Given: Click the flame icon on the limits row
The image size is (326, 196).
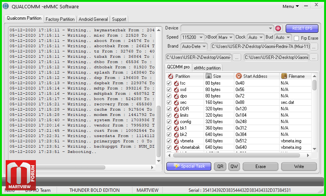Looking at the screenshot, I should pos(176,115).
